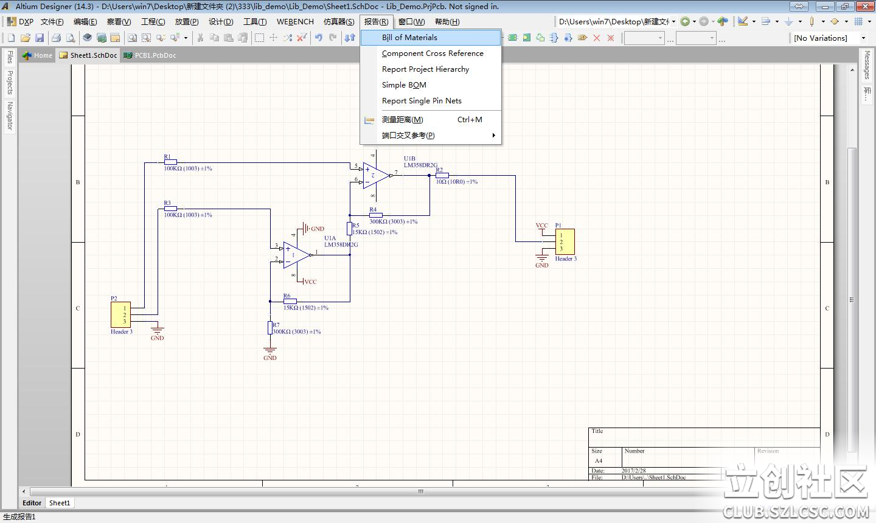Screen dimensions: 876x523
Task: Switch to the PCB1.PcbDoc tab
Action: (150, 55)
